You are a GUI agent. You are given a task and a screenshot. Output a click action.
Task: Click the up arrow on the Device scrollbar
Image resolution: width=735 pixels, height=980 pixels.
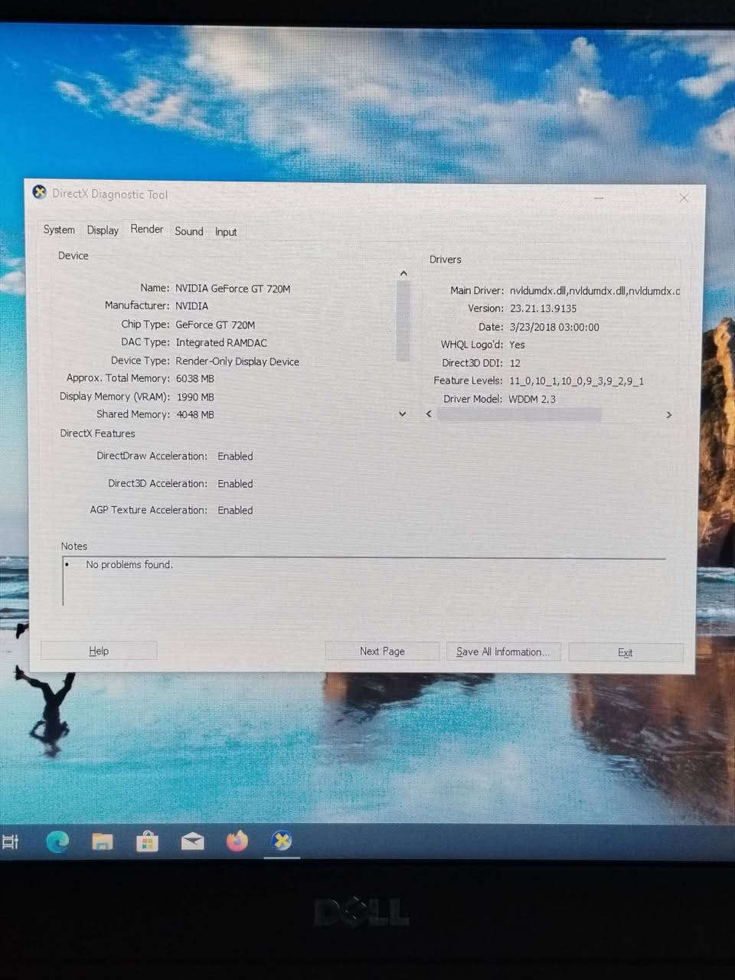click(x=403, y=273)
